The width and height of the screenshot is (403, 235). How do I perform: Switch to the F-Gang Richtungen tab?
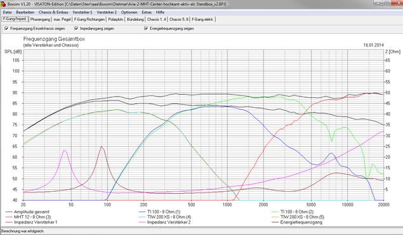[x=89, y=19]
